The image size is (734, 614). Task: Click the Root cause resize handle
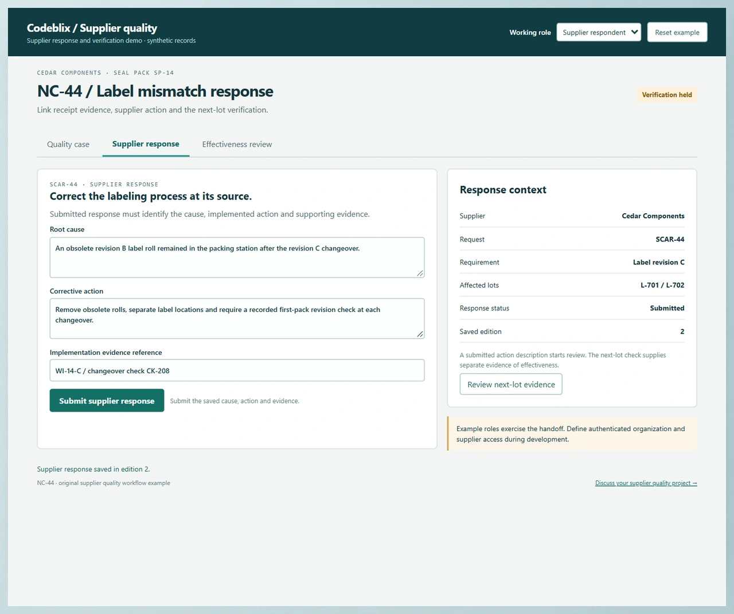pyautogui.click(x=420, y=273)
